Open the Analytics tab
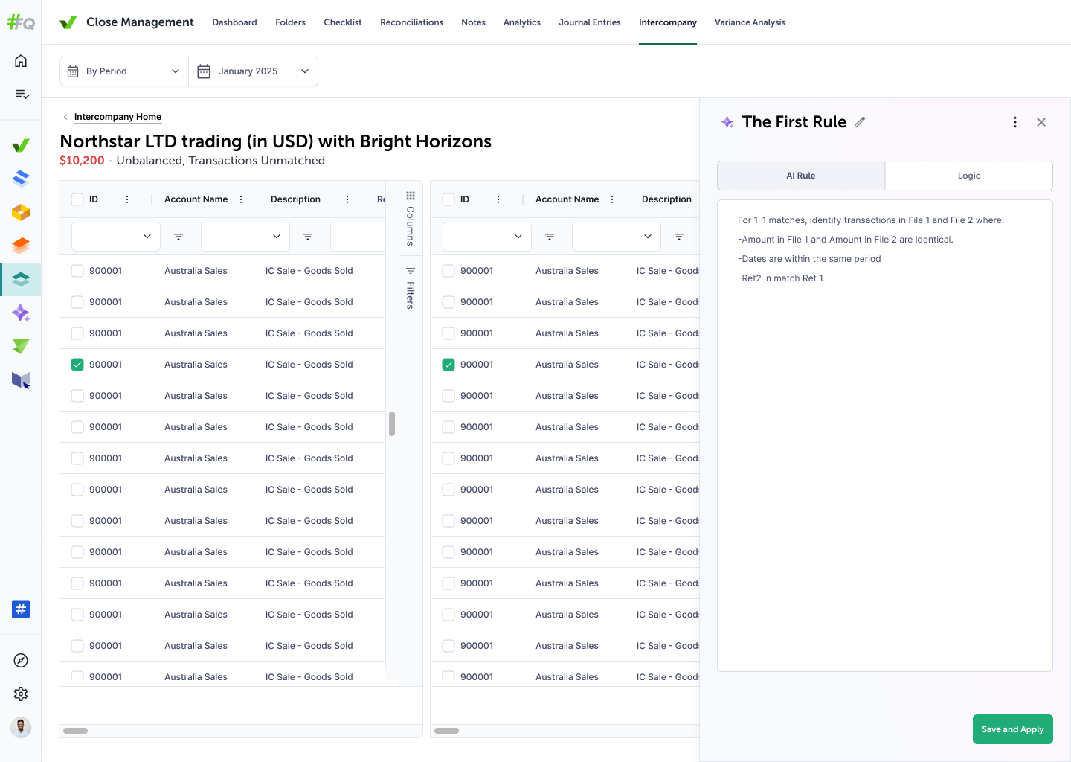 [522, 22]
